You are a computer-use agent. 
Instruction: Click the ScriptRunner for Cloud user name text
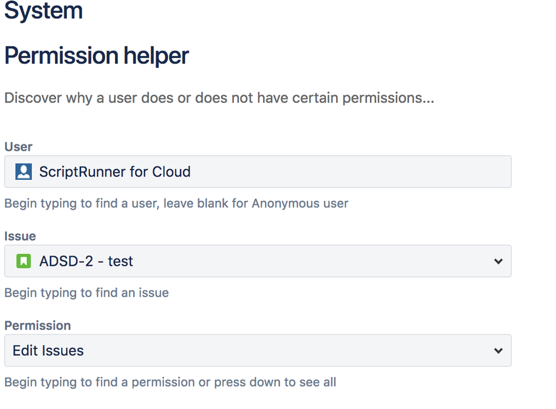pyautogui.click(x=115, y=172)
